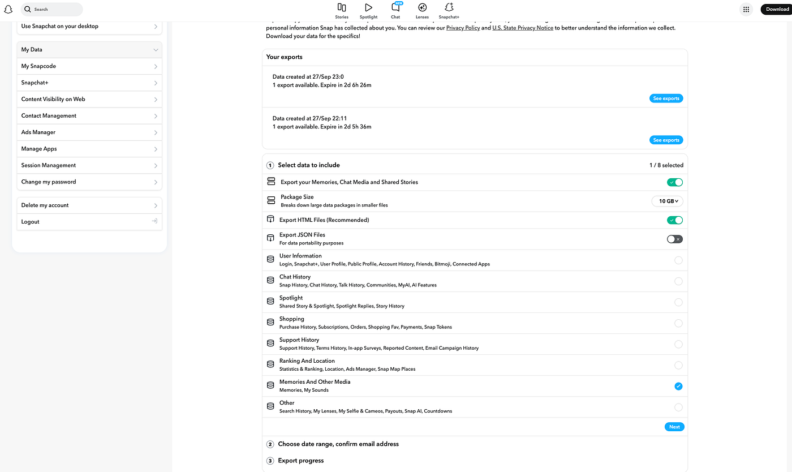Deselect Memories And Other Media checkmark

pyautogui.click(x=678, y=386)
